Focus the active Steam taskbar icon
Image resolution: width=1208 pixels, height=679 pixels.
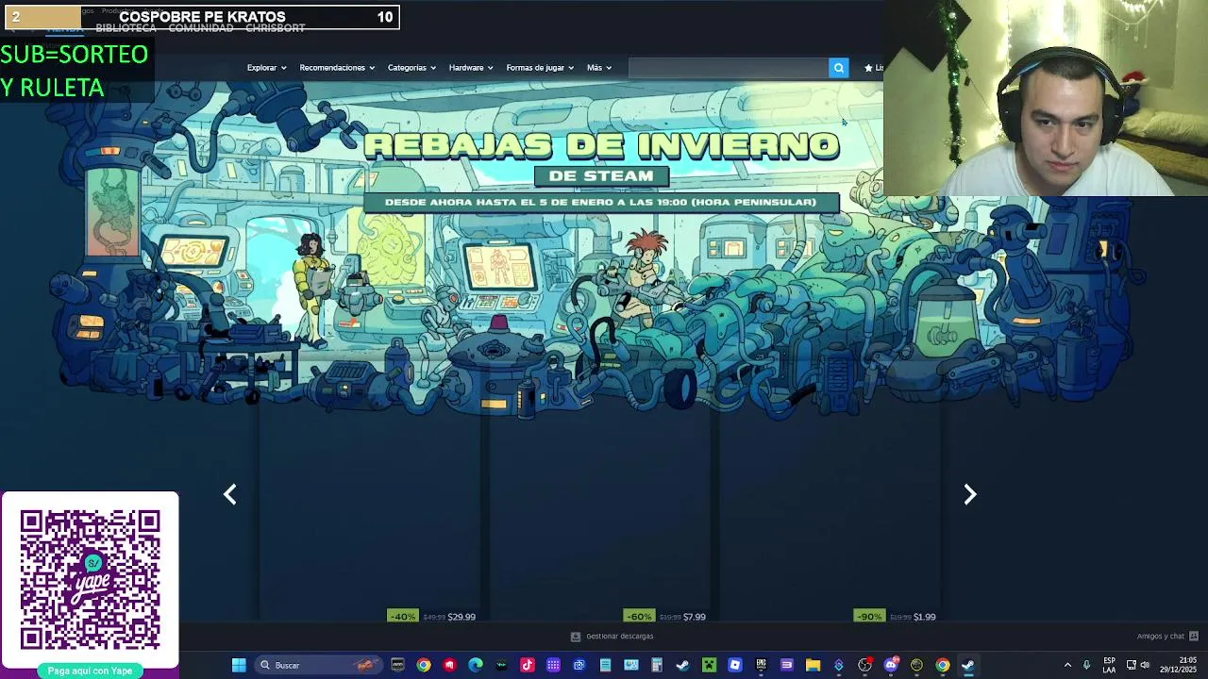968,666
